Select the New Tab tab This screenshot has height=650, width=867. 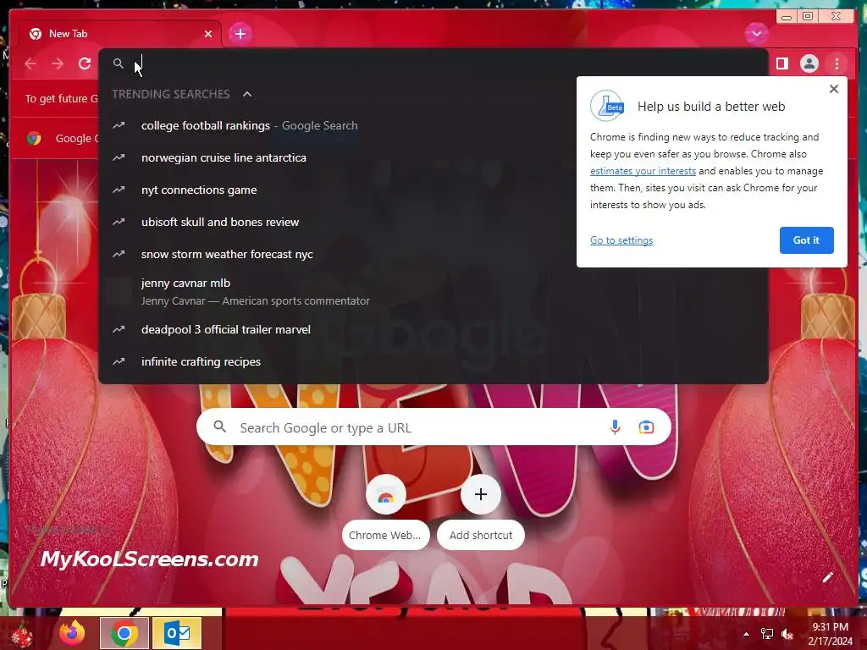pos(120,34)
